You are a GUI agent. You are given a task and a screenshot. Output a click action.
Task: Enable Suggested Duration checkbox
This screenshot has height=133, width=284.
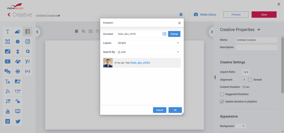pos(222,94)
